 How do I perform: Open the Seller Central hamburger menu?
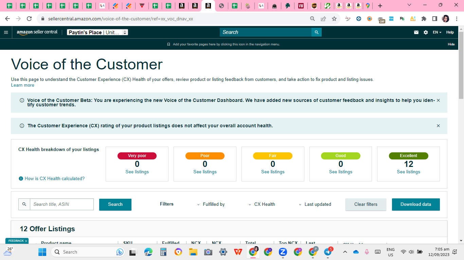(6, 32)
